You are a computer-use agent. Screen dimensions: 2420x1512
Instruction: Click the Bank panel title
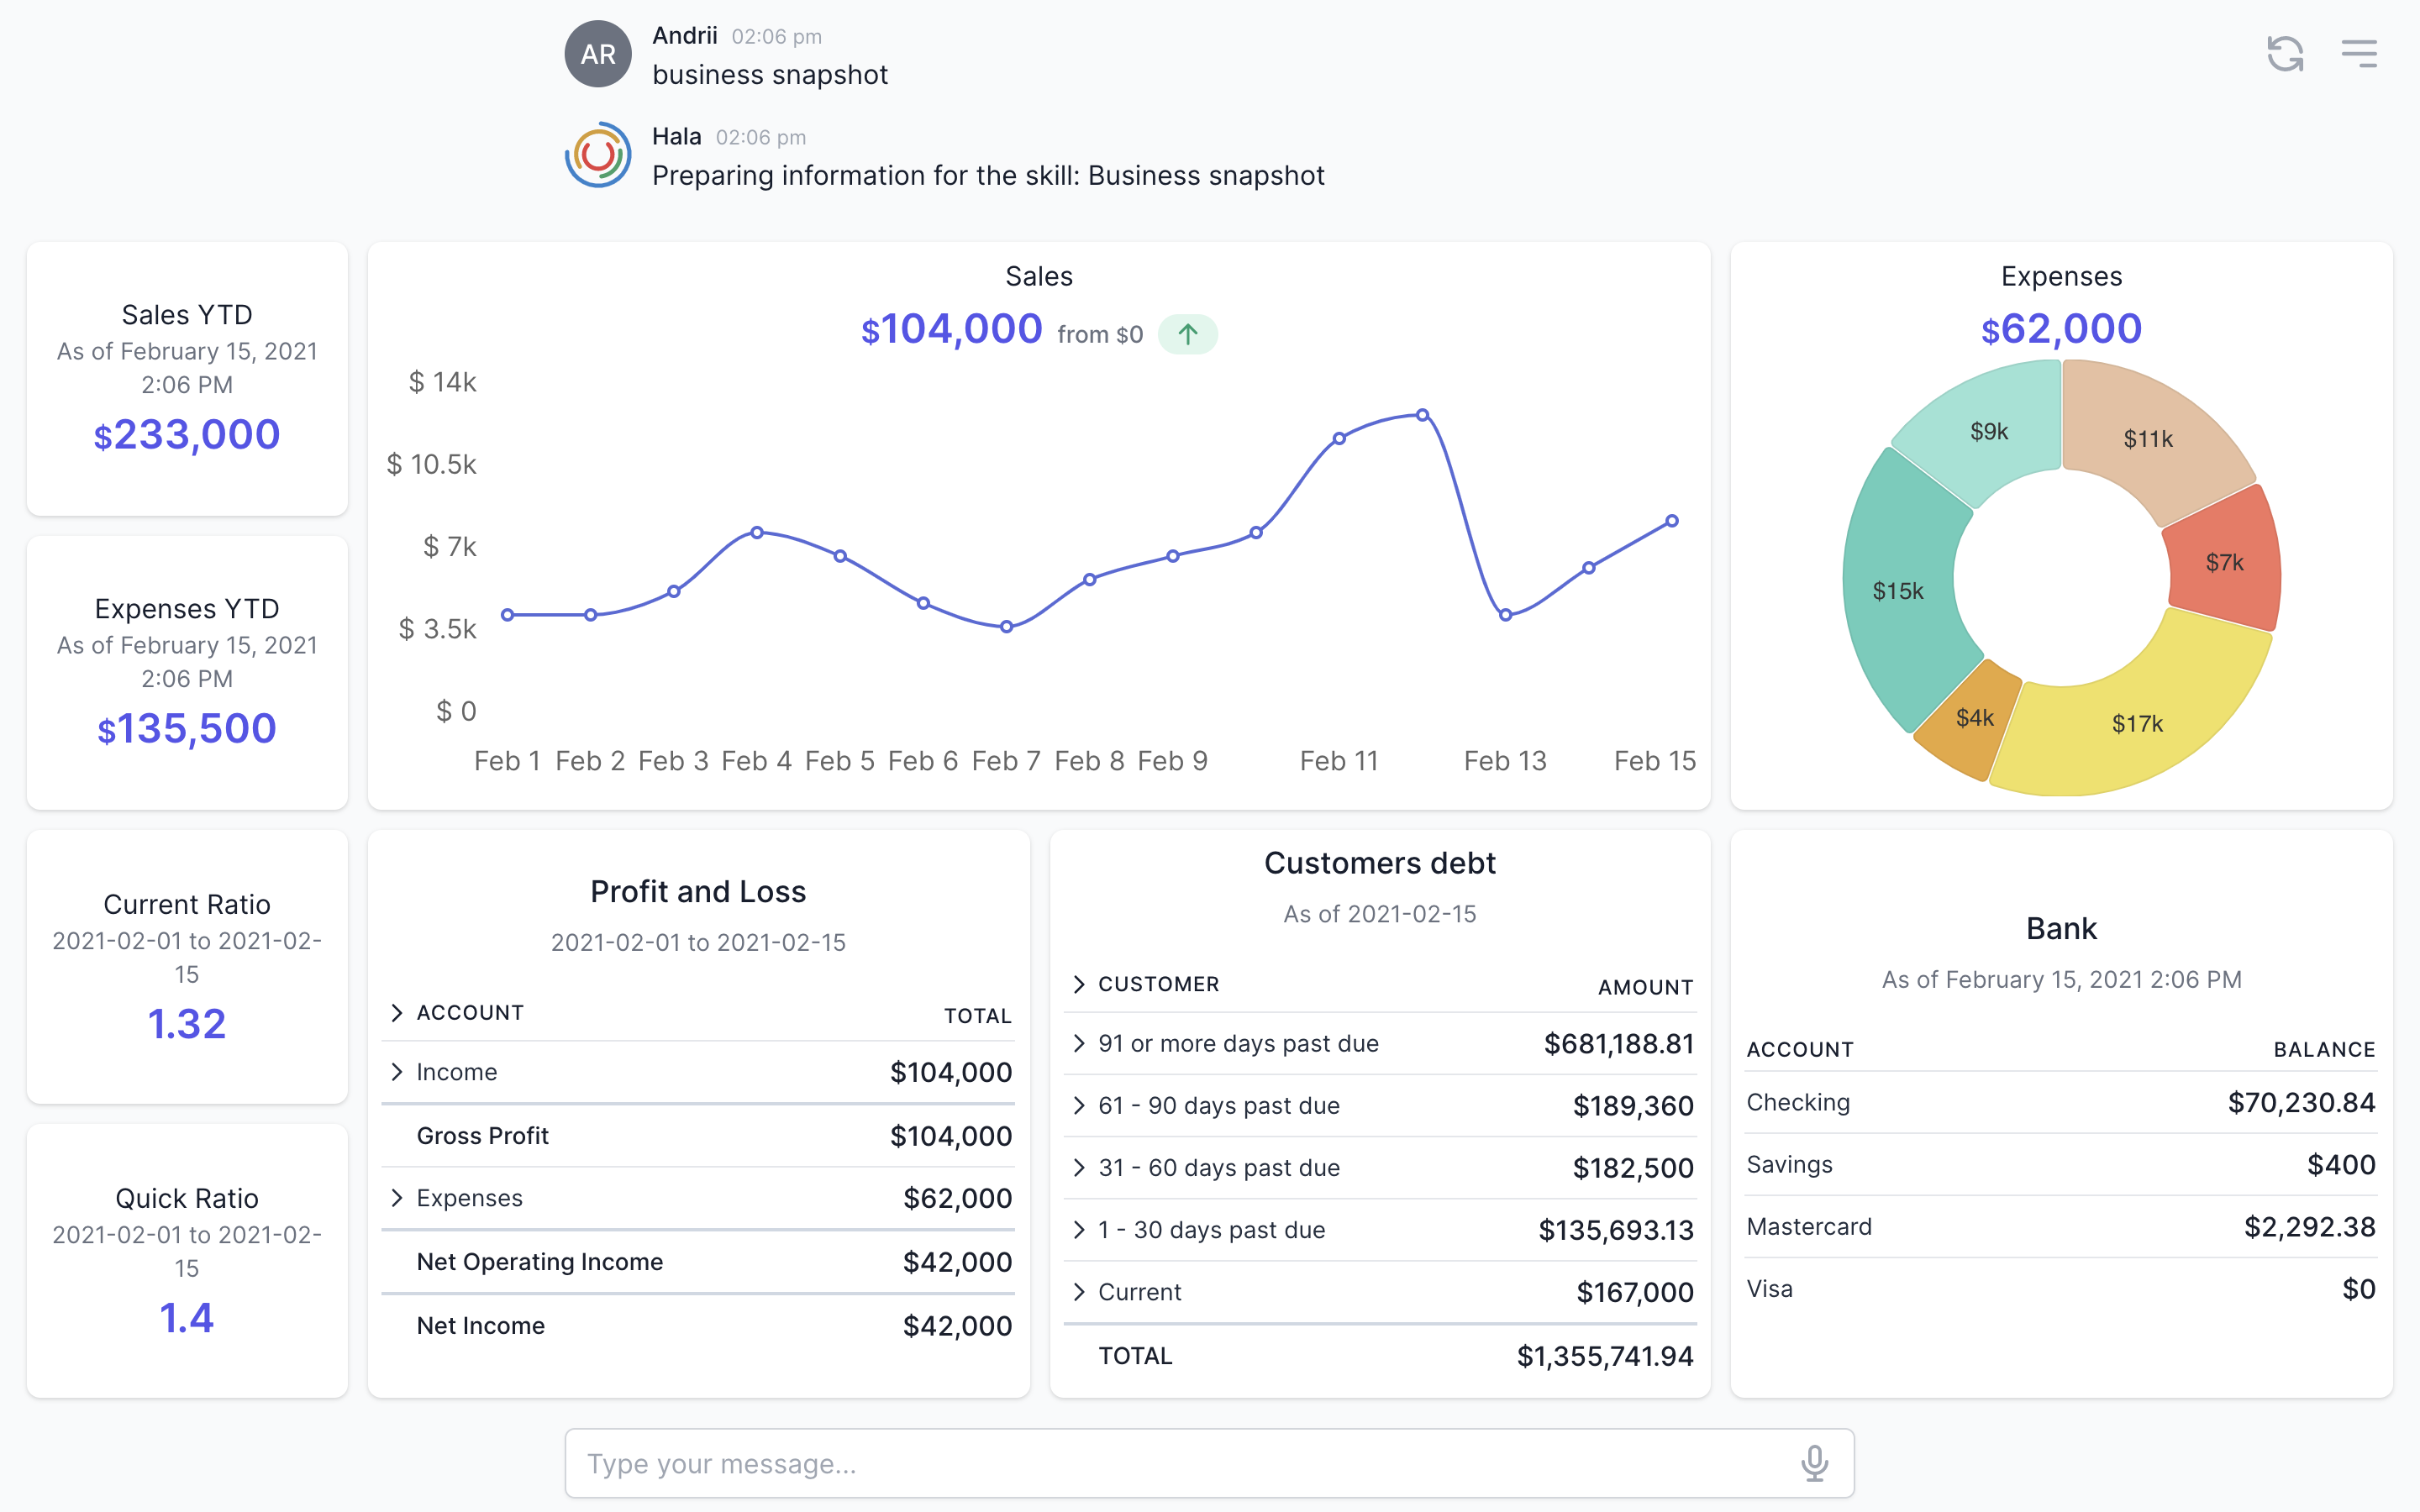(2061, 928)
